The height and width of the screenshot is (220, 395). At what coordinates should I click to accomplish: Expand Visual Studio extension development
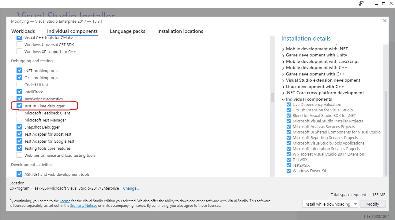point(283,80)
